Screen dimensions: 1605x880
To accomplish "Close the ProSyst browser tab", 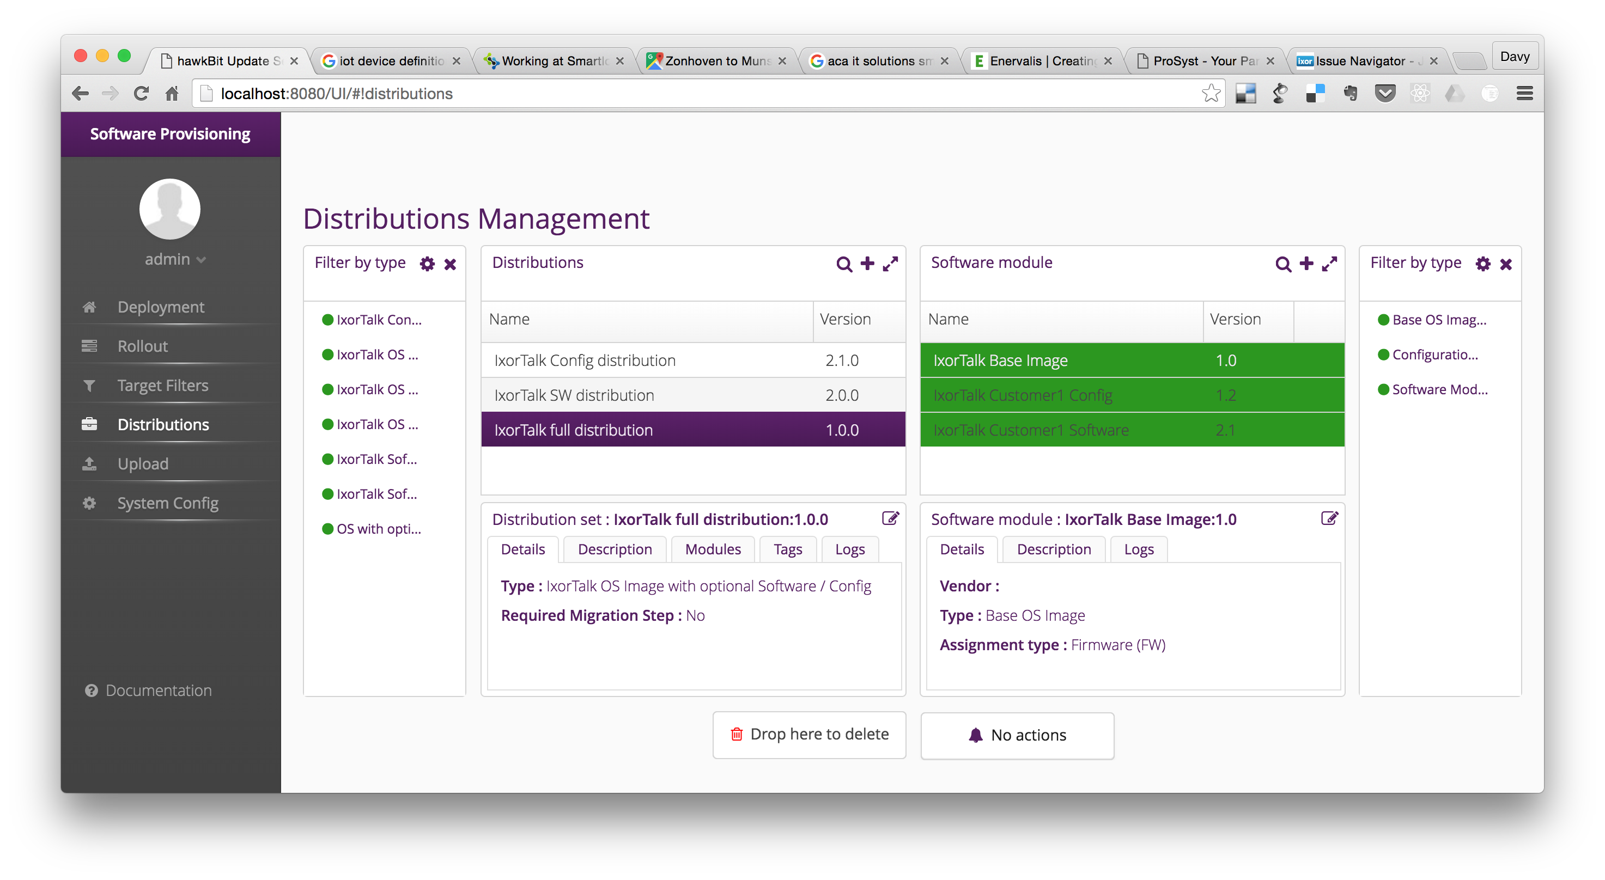I will click(1270, 61).
